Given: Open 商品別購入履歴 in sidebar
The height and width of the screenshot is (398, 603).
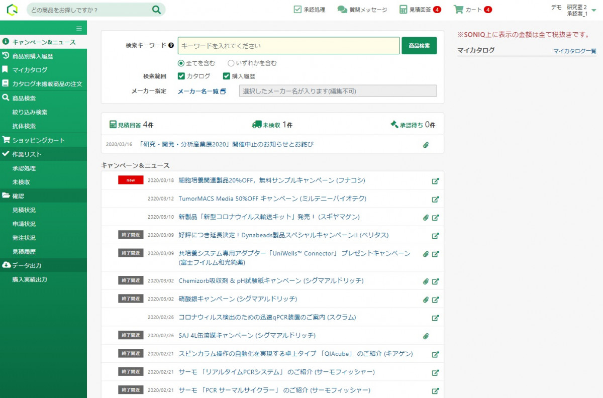Looking at the screenshot, I should (43, 56).
